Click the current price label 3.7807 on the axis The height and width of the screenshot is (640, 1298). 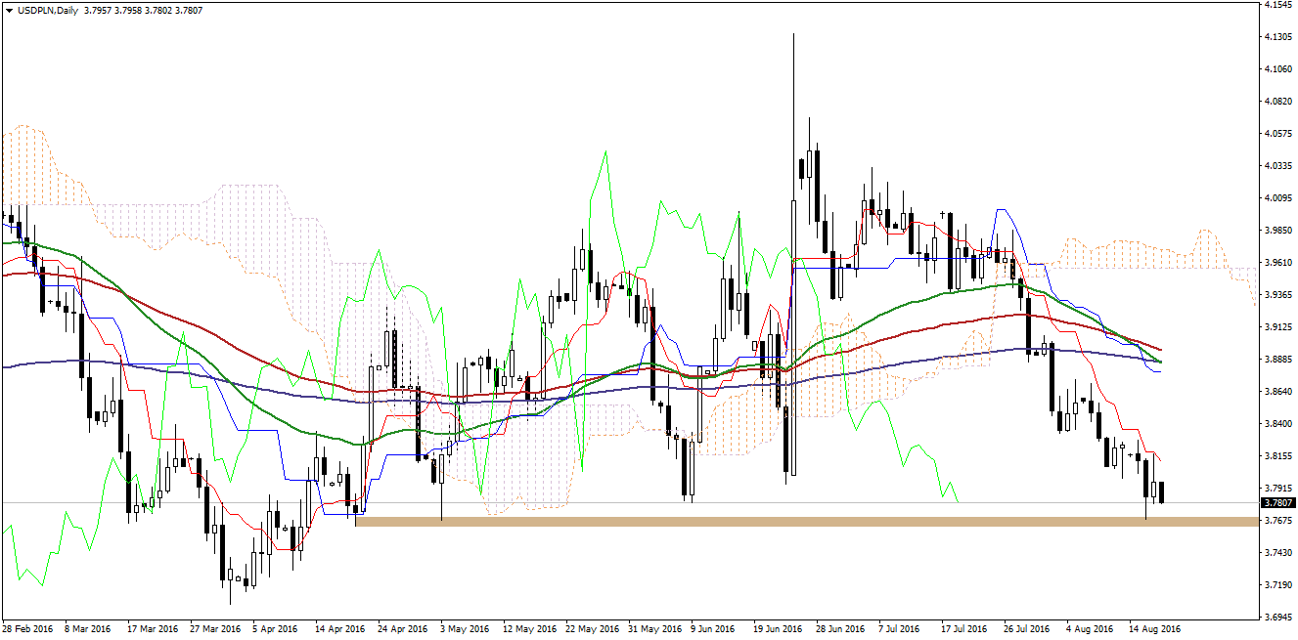1277,503
